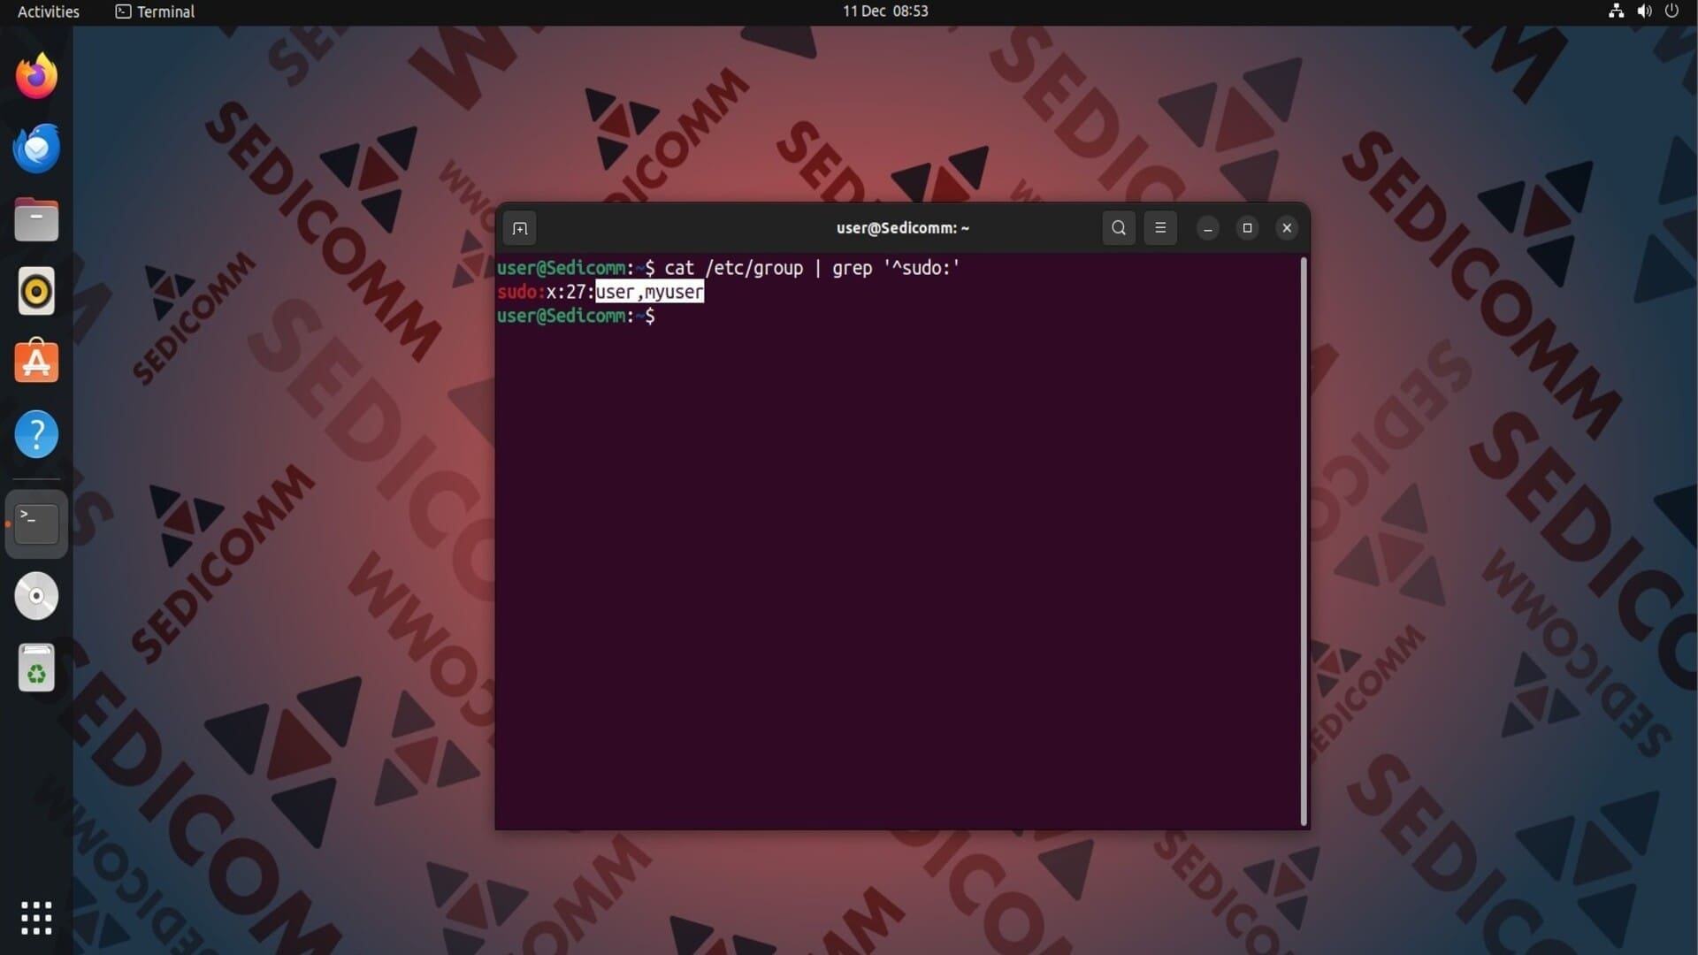Click the network icon in system tray
Screen dimensions: 1698x955
point(1616,11)
